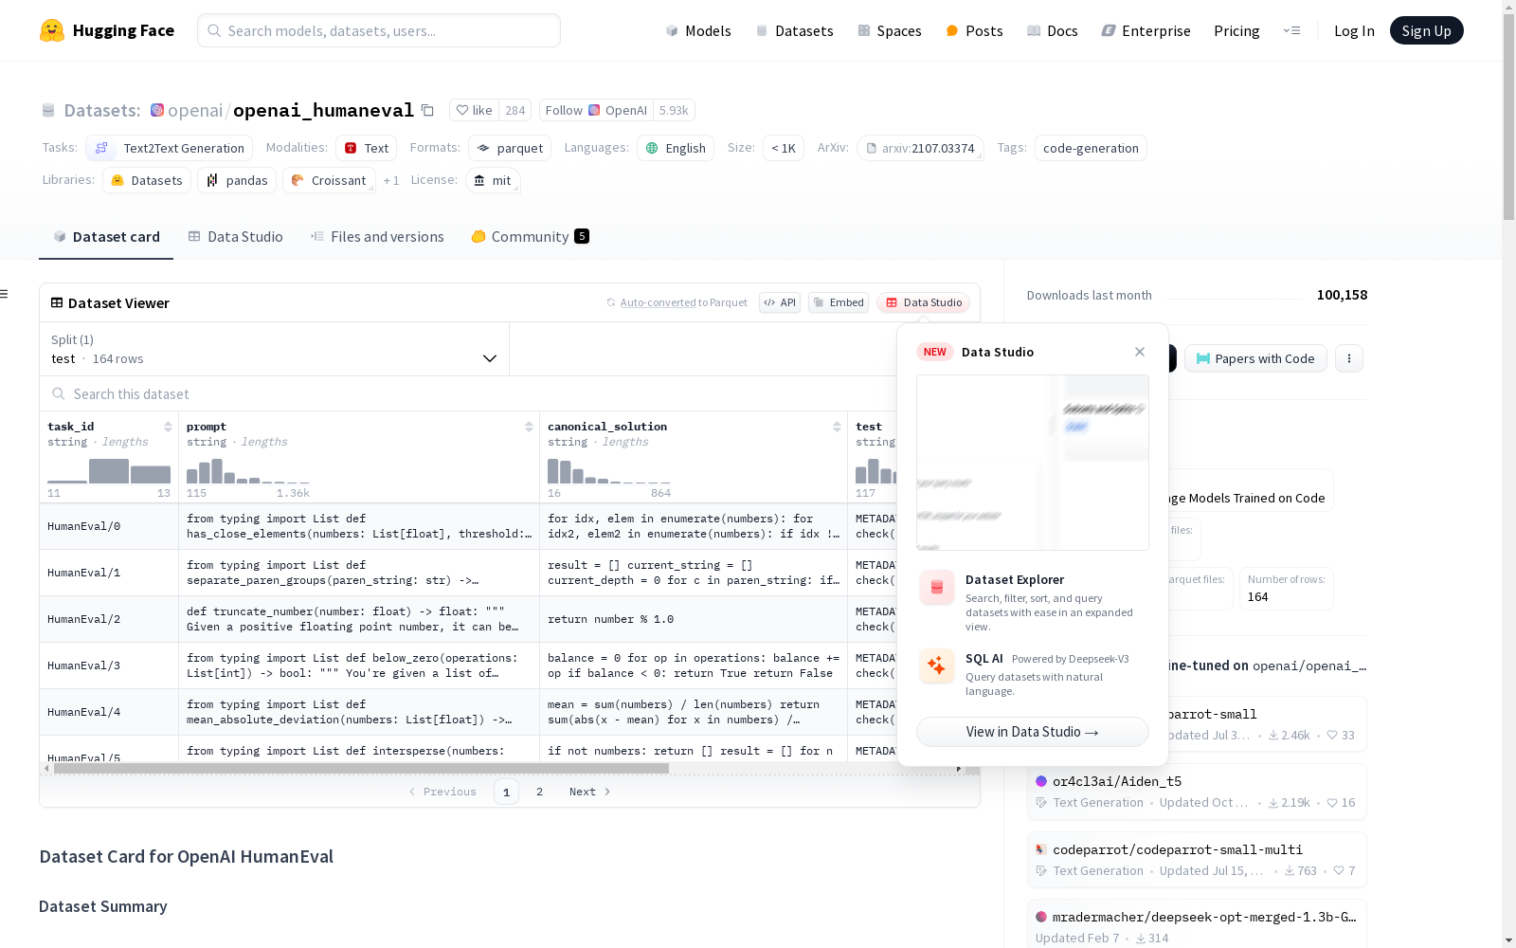Select page 1 in pagination
The image size is (1516, 948).
point(506,792)
